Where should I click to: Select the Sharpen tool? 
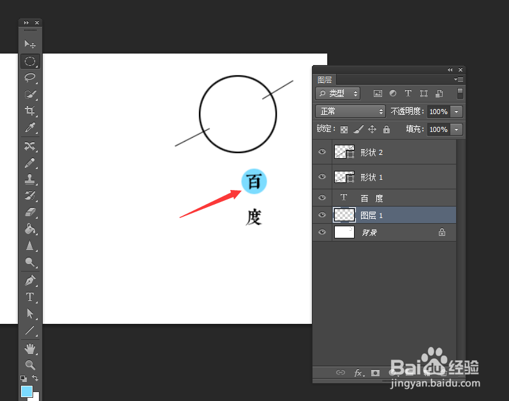tap(30, 245)
